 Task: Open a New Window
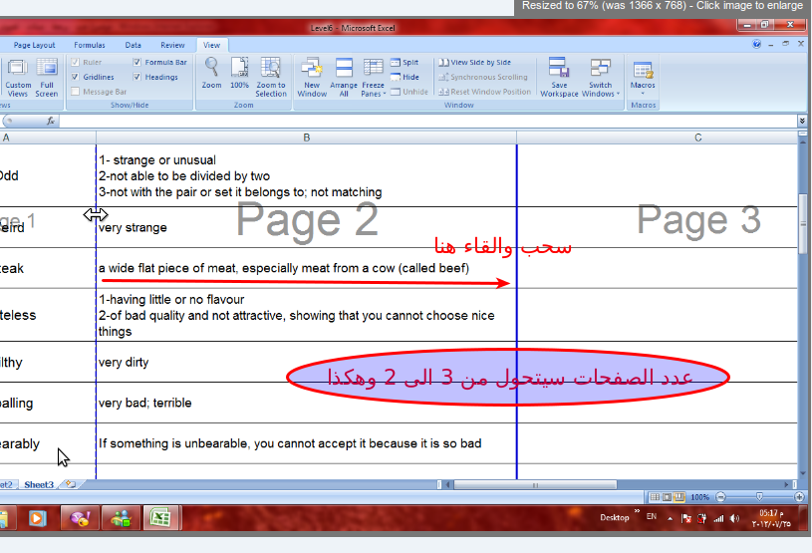[x=312, y=77]
